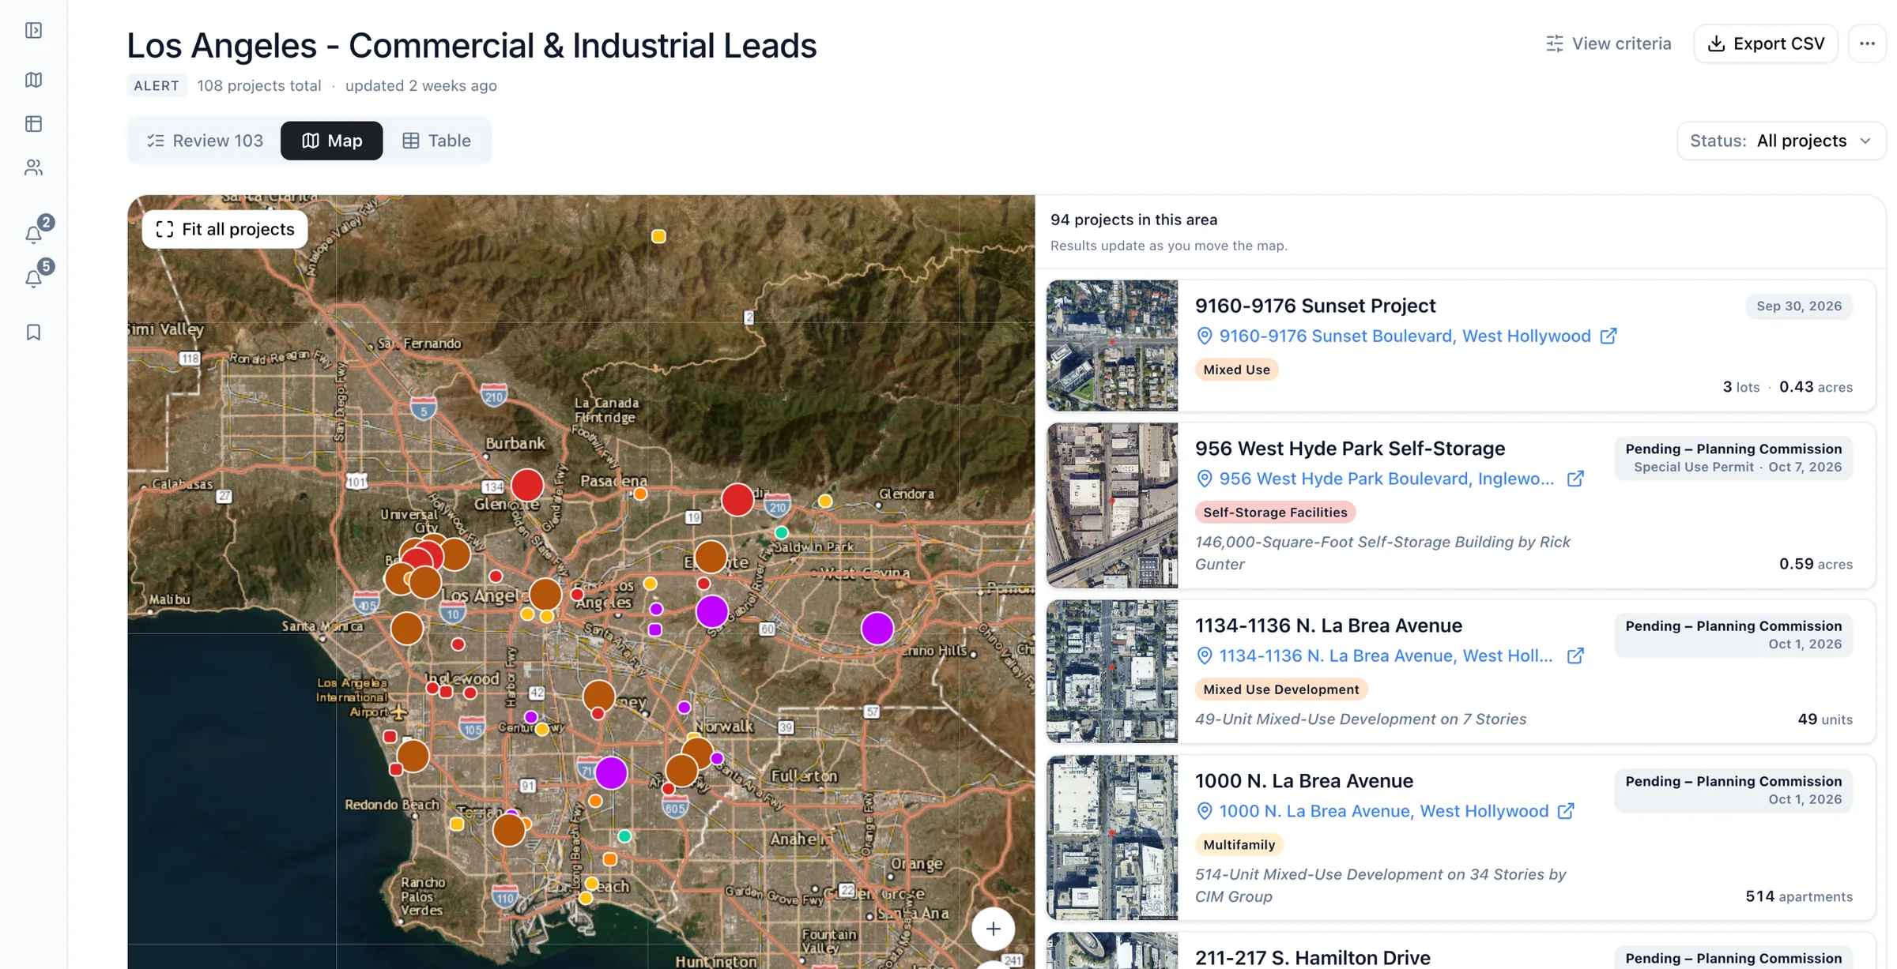Open the bookmarks sidebar icon
The width and height of the screenshot is (1897, 969).
[33, 332]
